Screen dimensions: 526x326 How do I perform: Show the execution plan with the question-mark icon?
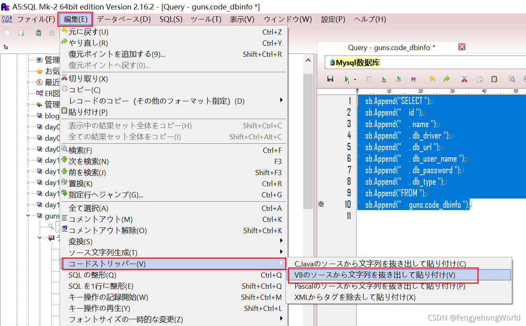pos(413,79)
